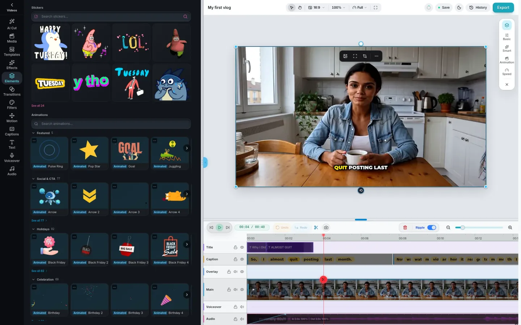This screenshot has width=521, height=325.
Task: Click the timeline zoom slider handle
Action: [x=462, y=227]
